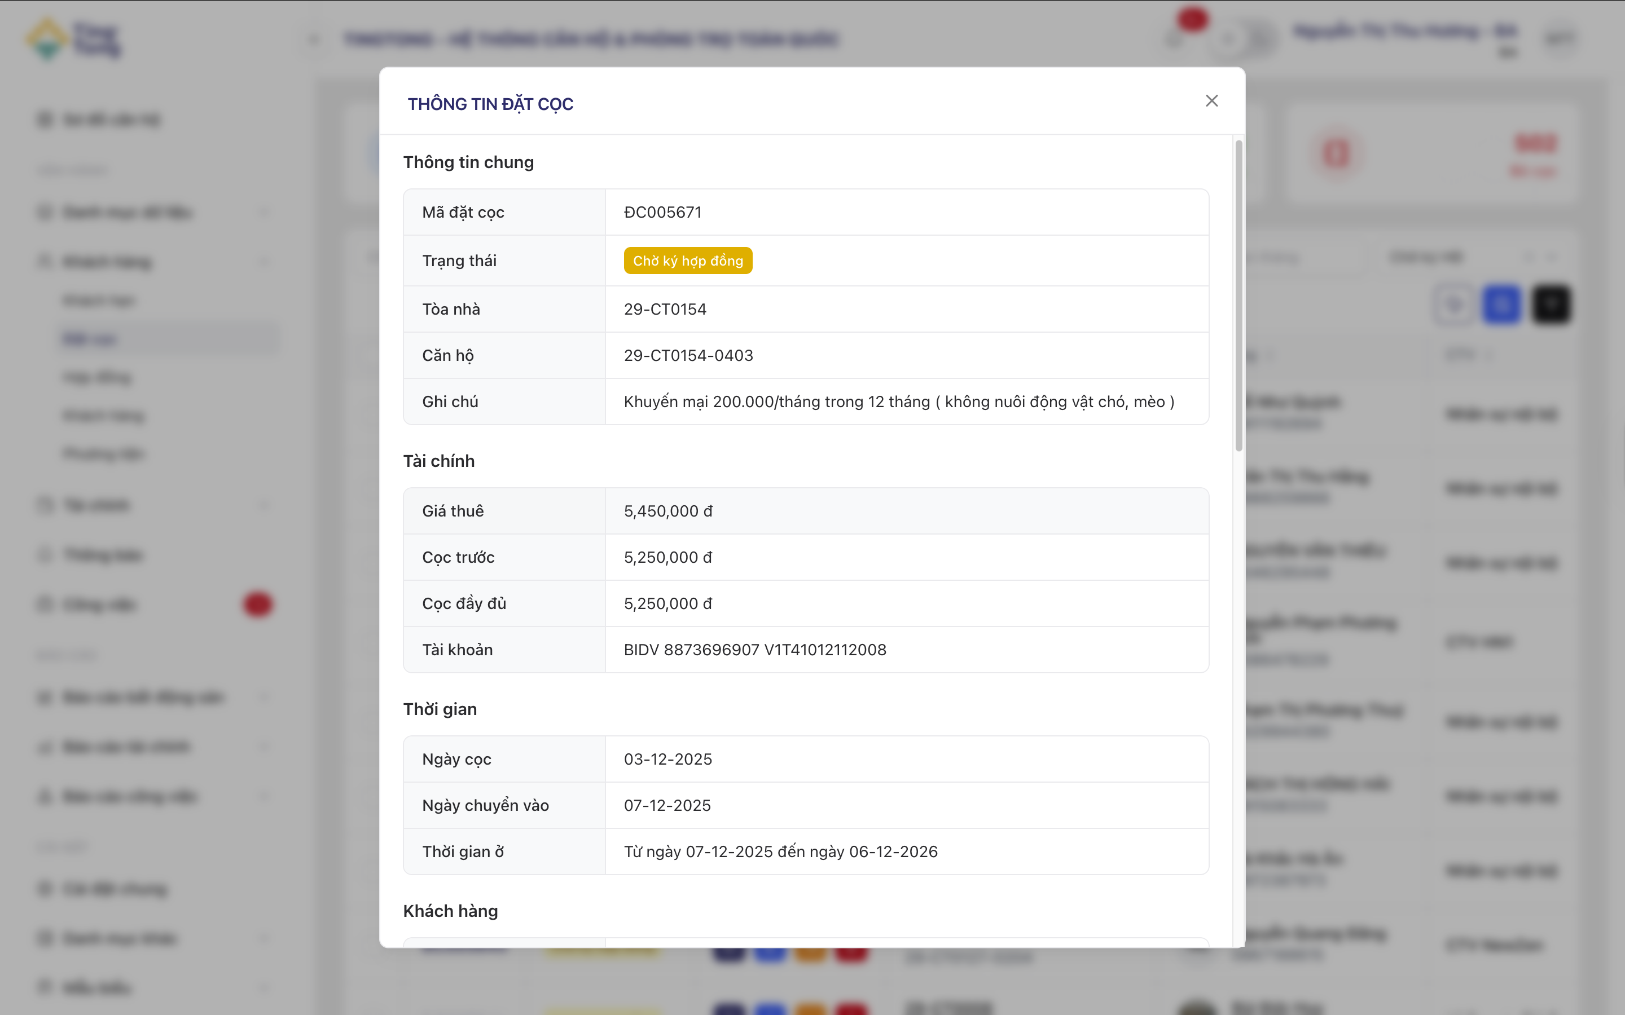Viewport: 1625px width, 1015px height.
Task: Click the Chờ ký hợp đồng status badge
Action: [688, 261]
